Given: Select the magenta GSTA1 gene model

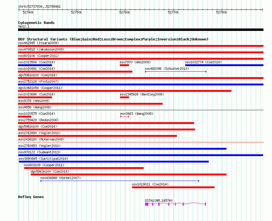Looking at the screenshot, I should [175, 204].
